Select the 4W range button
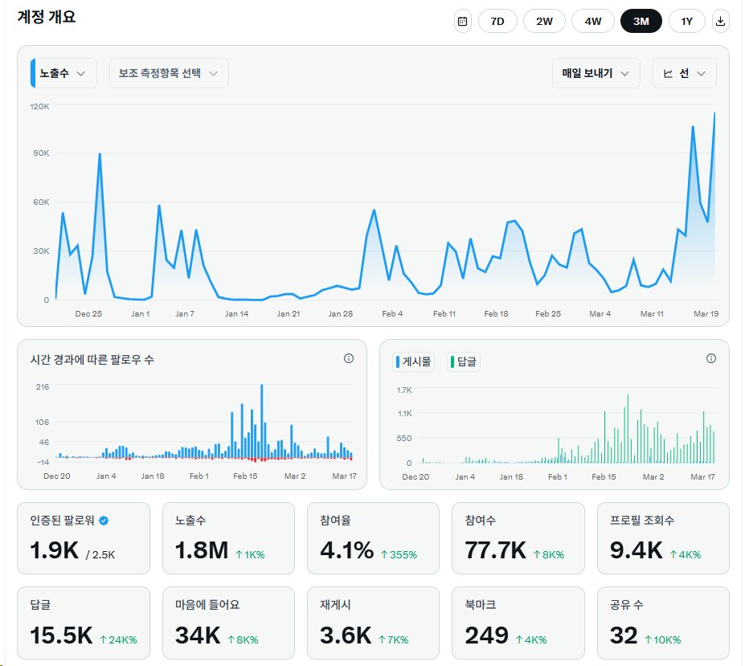This screenshot has height=666, width=745. pos(592,21)
